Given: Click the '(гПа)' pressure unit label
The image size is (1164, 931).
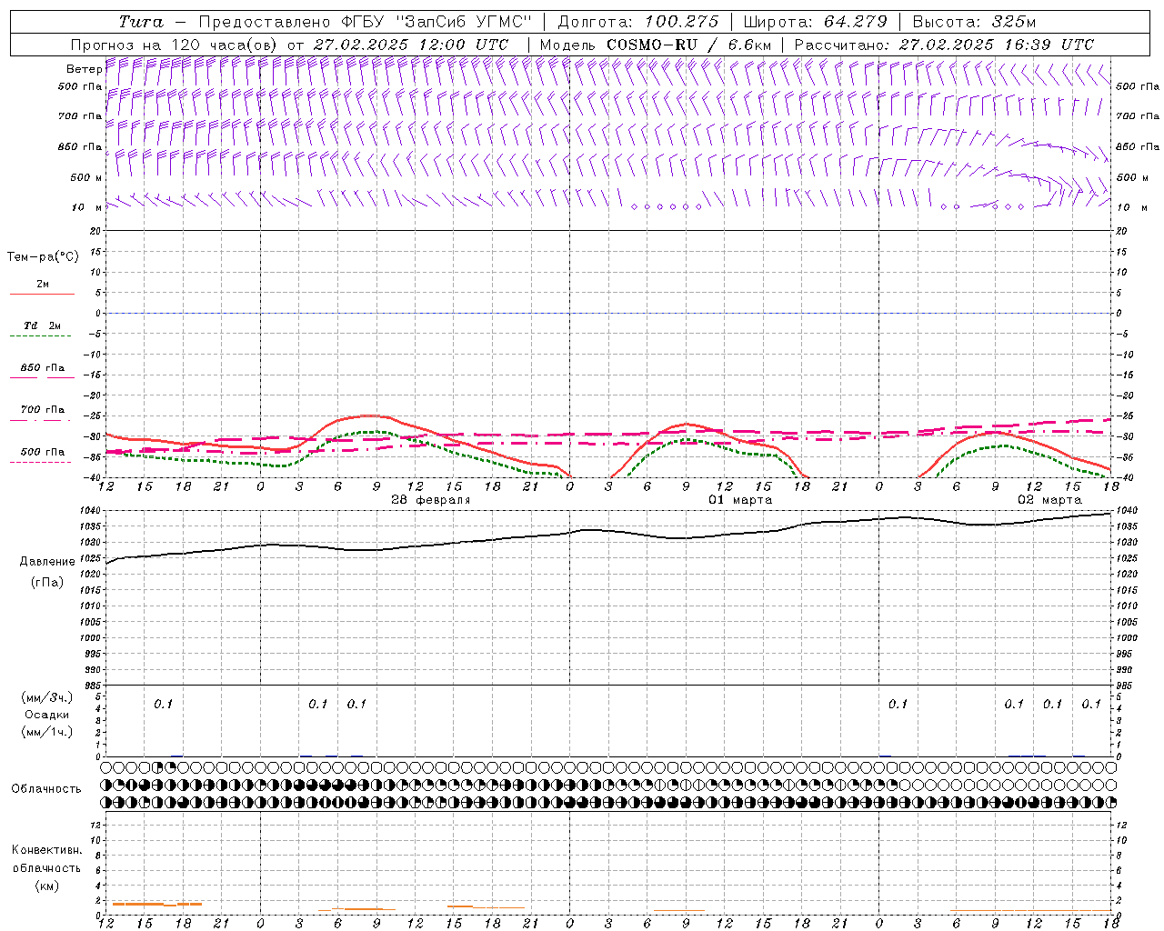Looking at the screenshot, I should point(45,582).
